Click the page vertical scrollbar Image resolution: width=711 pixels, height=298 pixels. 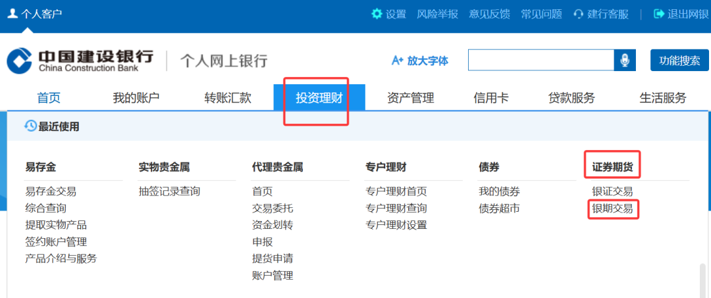pos(703,280)
